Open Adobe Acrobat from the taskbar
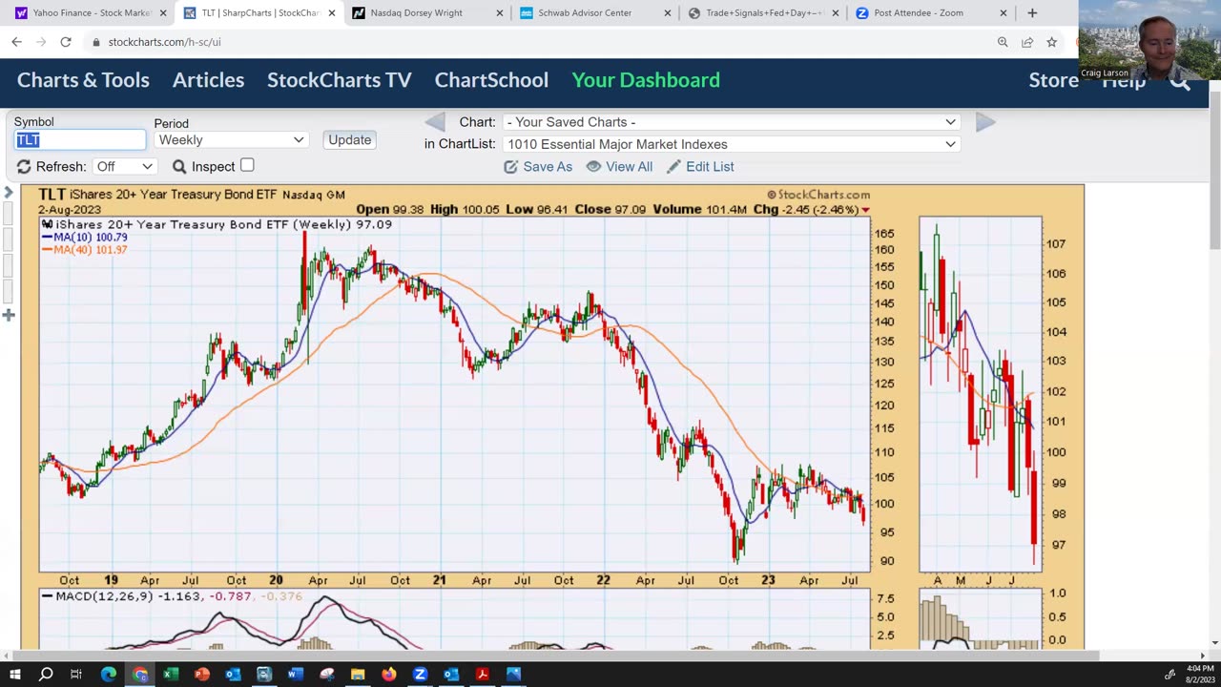Viewport: 1221px width, 687px height. (x=482, y=675)
